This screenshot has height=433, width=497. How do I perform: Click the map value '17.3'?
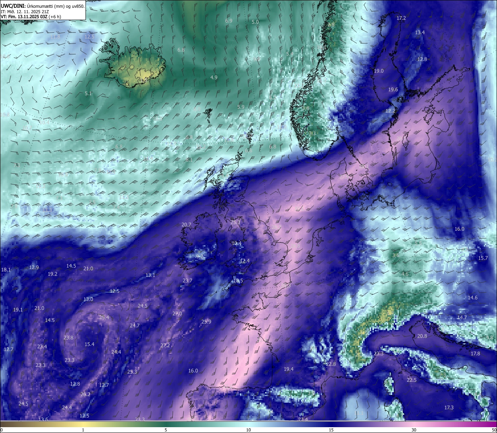(x=449, y=408)
